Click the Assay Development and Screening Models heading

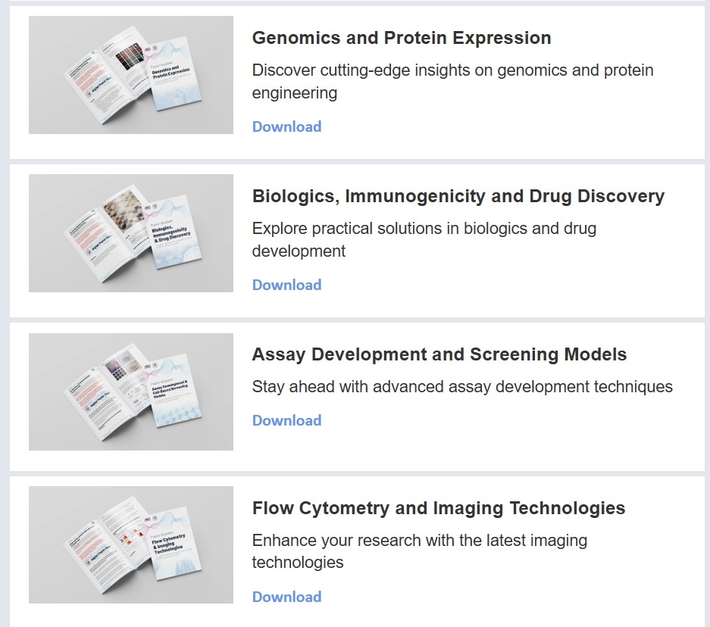click(439, 354)
